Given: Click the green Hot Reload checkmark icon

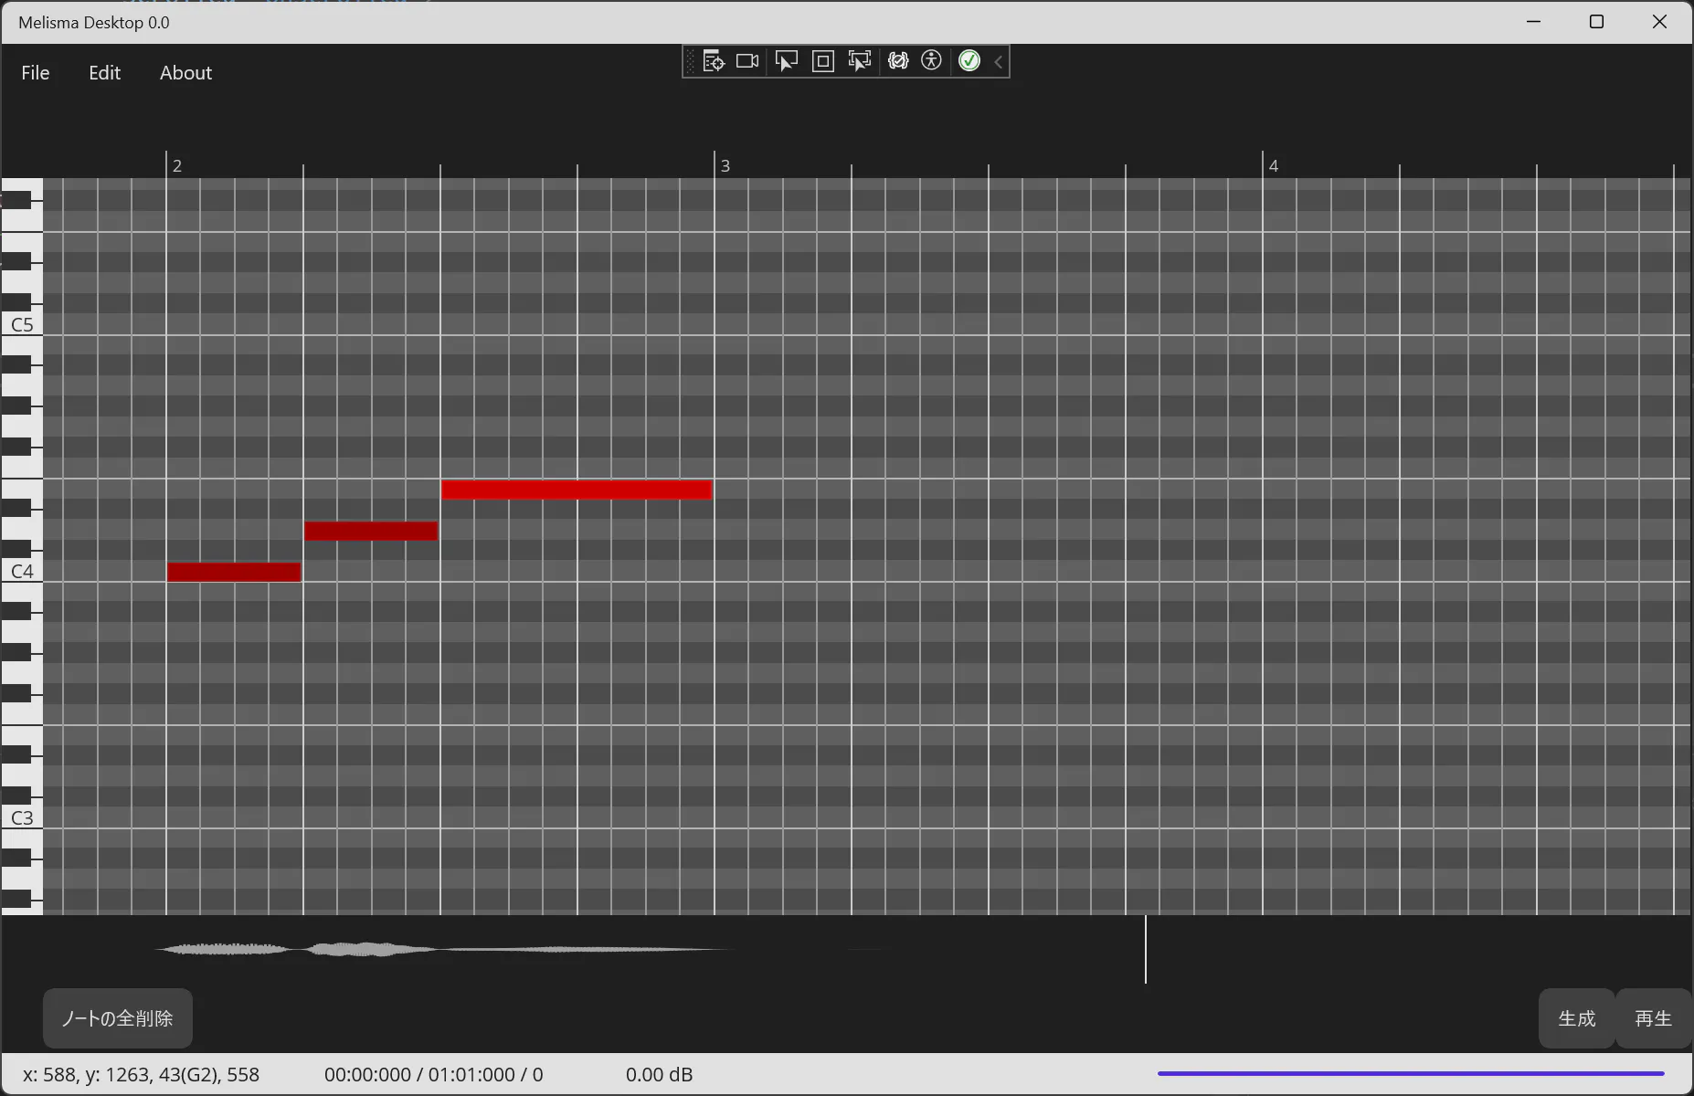Looking at the screenshot, I should point(969,61).
